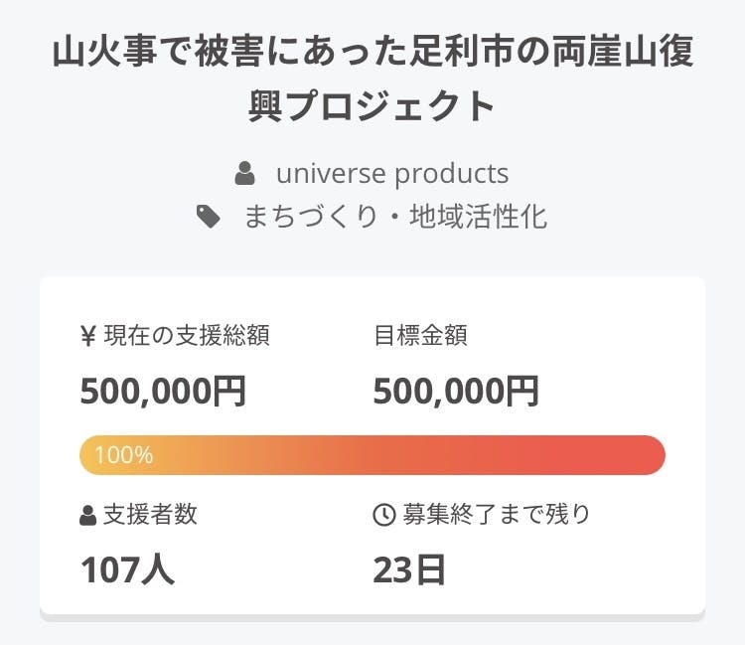Click the orange left end of the progress bar
The image size is (745, 645).
pos(89,455)
